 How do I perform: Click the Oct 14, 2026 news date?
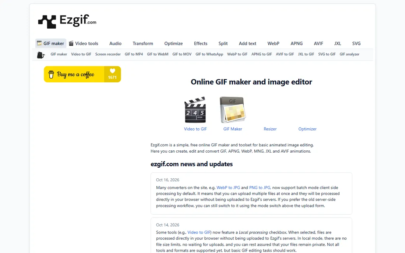pos(168,225)
